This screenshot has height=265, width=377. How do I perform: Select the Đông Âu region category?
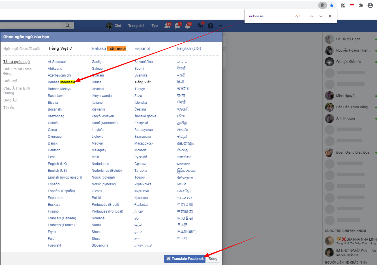(10, 100)
